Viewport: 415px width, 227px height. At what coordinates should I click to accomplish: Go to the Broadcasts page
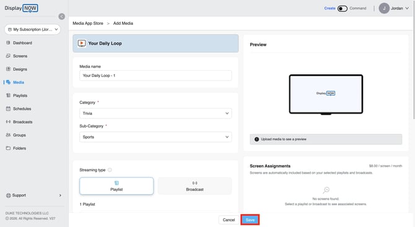[23, 122]
